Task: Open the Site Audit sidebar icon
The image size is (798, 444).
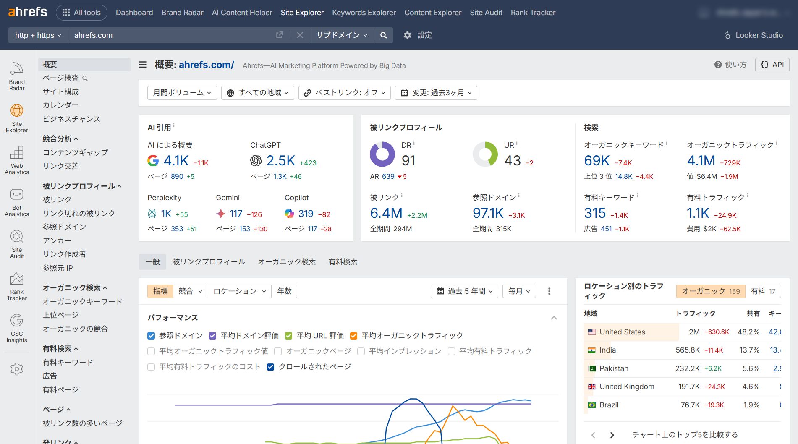Action: coord(17,244)
